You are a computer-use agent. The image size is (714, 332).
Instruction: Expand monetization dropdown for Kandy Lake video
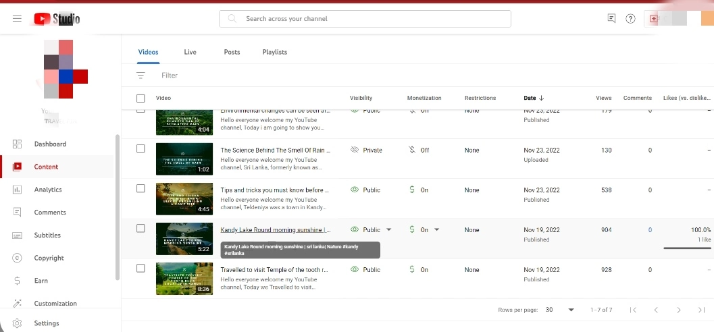pyautogui.click(x=436, y=229)
